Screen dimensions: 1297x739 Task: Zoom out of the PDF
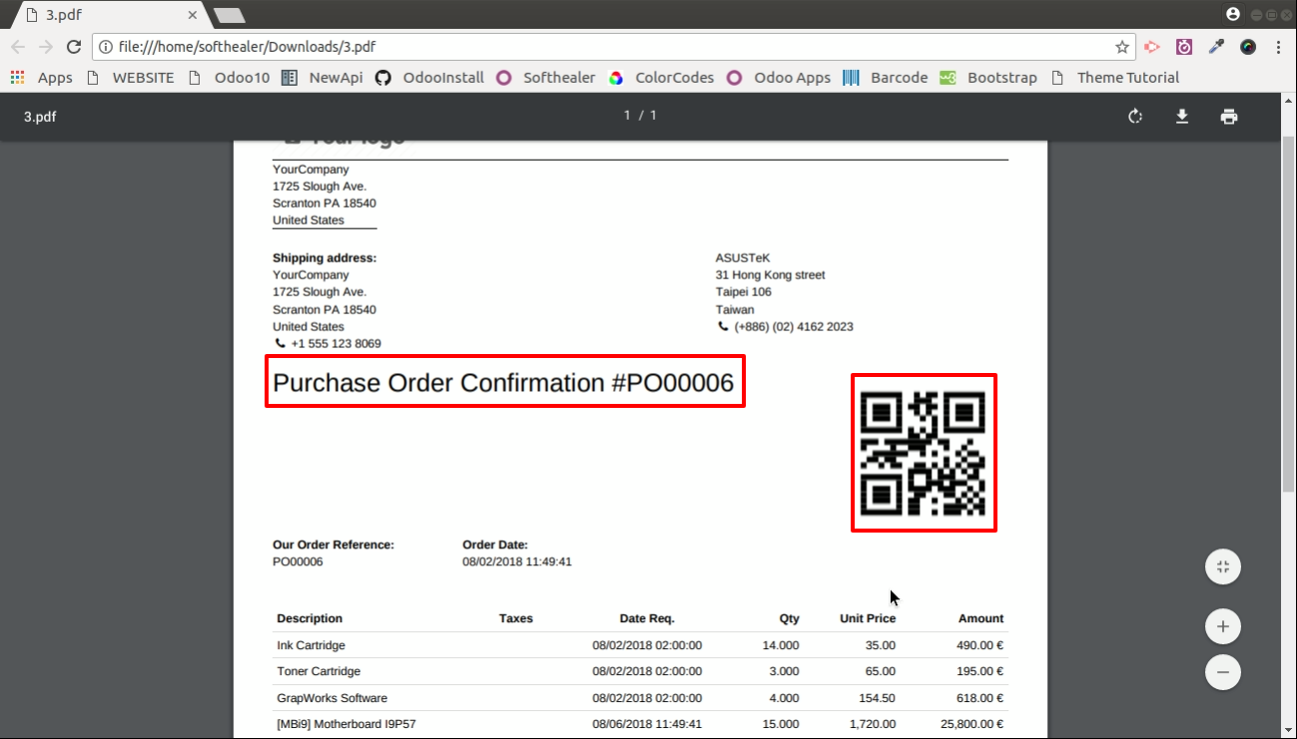pyautogui.click(x=1223, y=671)
